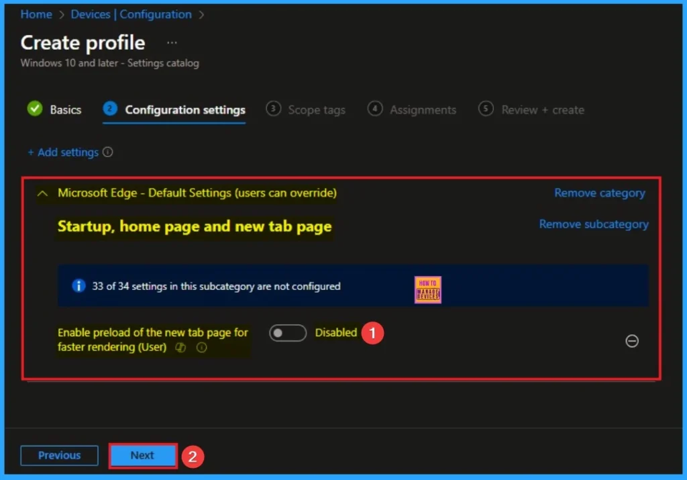This screenshot has height=480, width=687.
Task: Click the Startup, home page and new tab page heading
Action: tap(195, 227)
